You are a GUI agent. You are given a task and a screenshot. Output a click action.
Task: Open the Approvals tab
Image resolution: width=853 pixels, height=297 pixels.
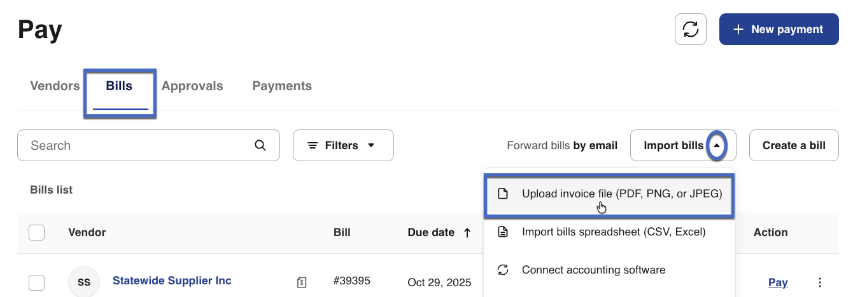tap(192, 86)
